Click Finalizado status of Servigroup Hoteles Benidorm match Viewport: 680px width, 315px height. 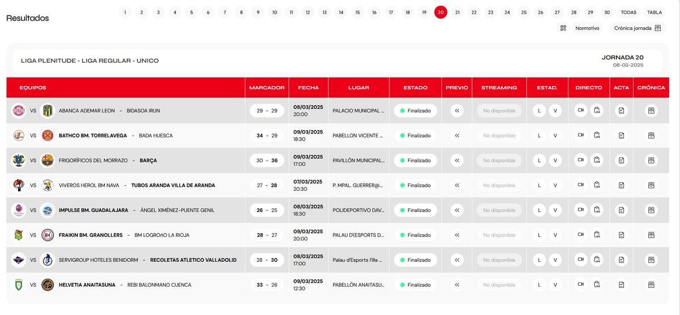pos(415,260)
